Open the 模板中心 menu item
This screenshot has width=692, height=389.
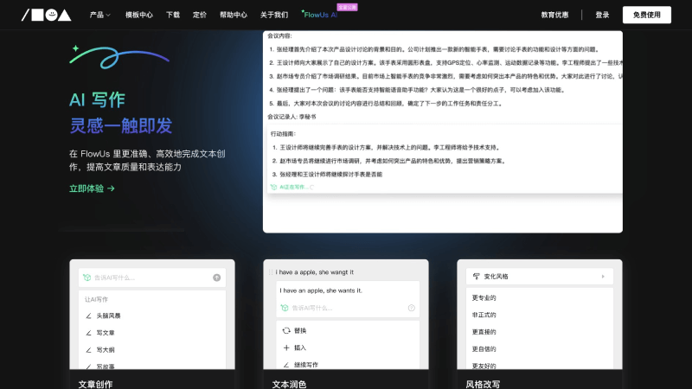click(138, 15)
